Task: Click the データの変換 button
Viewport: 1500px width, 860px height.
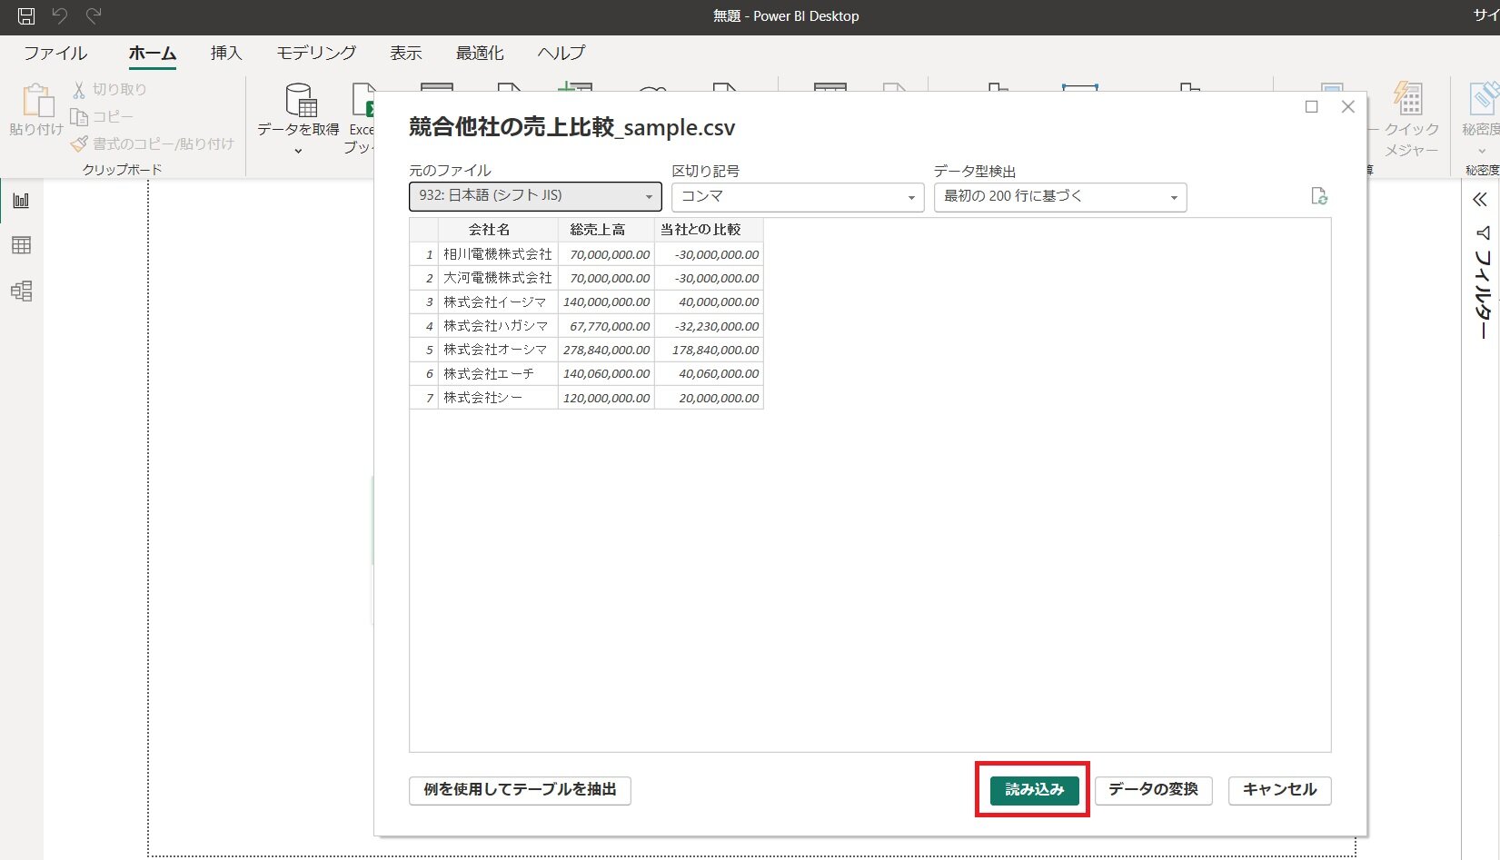Action: click(x=1153, y=790)
